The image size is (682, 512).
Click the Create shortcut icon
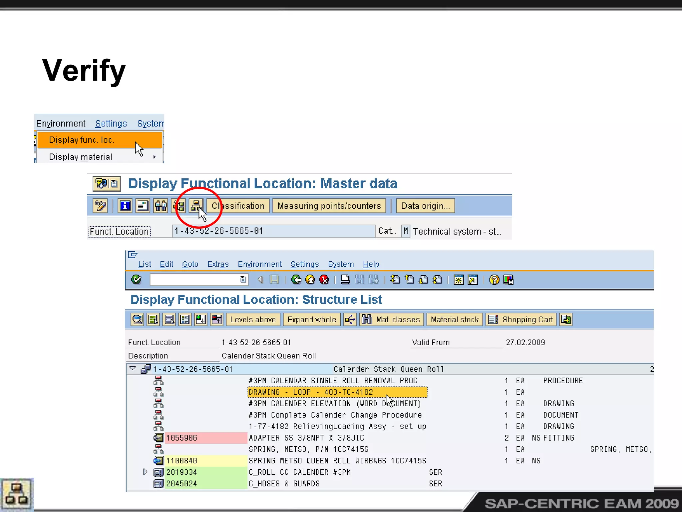point(473,279)
